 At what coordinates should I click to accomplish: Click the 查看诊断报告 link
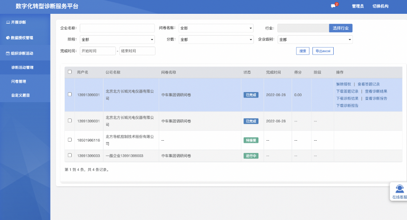coord(376,99)
